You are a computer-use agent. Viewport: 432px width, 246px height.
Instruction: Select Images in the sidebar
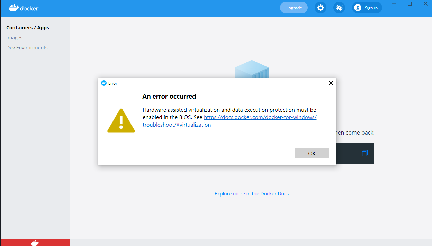pos(14,38)
